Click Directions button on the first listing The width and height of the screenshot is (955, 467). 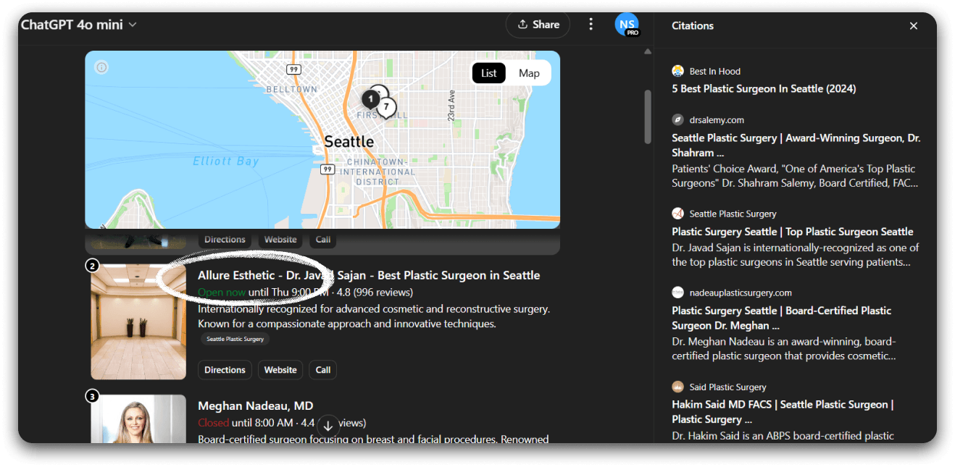pyautogui.click(x=225, y=240)
